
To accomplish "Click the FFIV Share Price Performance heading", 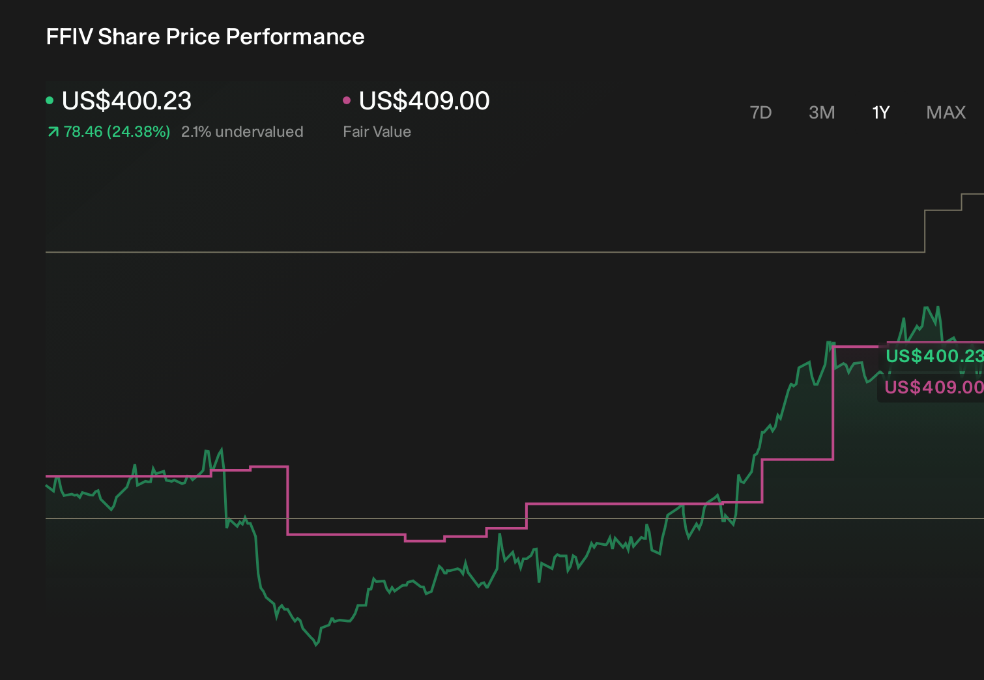I will click(205, 36).
